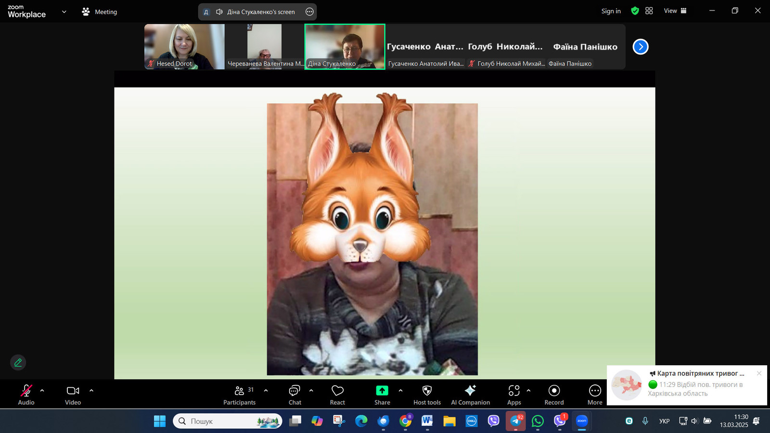Screen dimensions: 770x433
Task: Open the React heart menu
Action: (337, 395)
